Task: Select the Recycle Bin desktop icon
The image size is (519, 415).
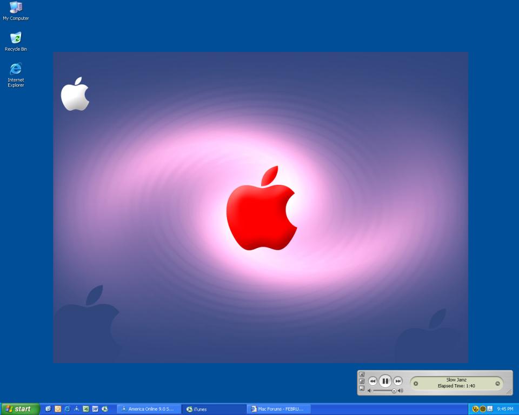Action: (16, 42)
